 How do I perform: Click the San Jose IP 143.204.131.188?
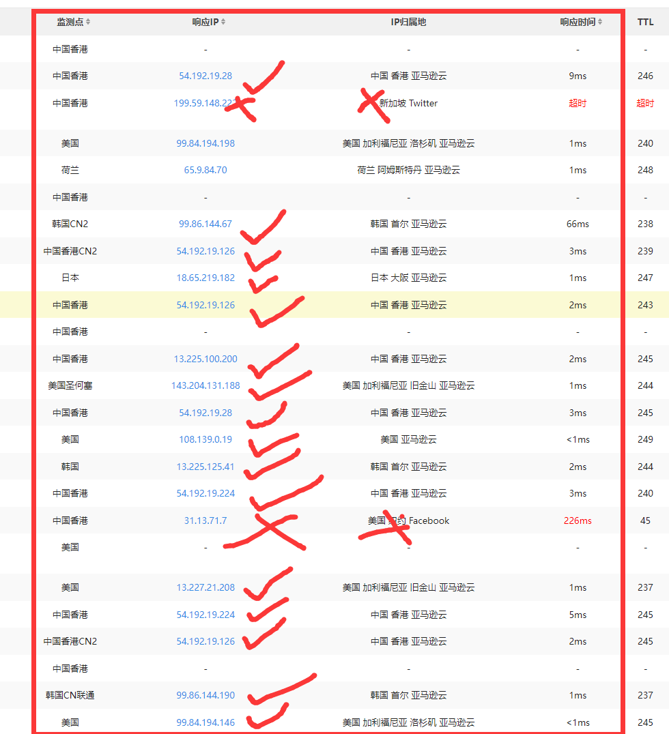(x=205, y=385)
